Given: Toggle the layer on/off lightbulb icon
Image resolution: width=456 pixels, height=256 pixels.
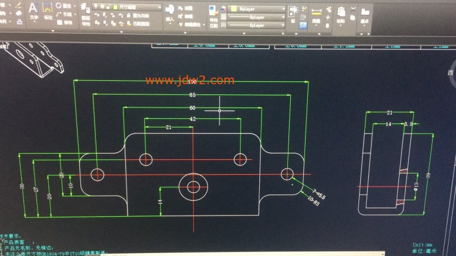Looking at the screenshot, I should [95, 6].
